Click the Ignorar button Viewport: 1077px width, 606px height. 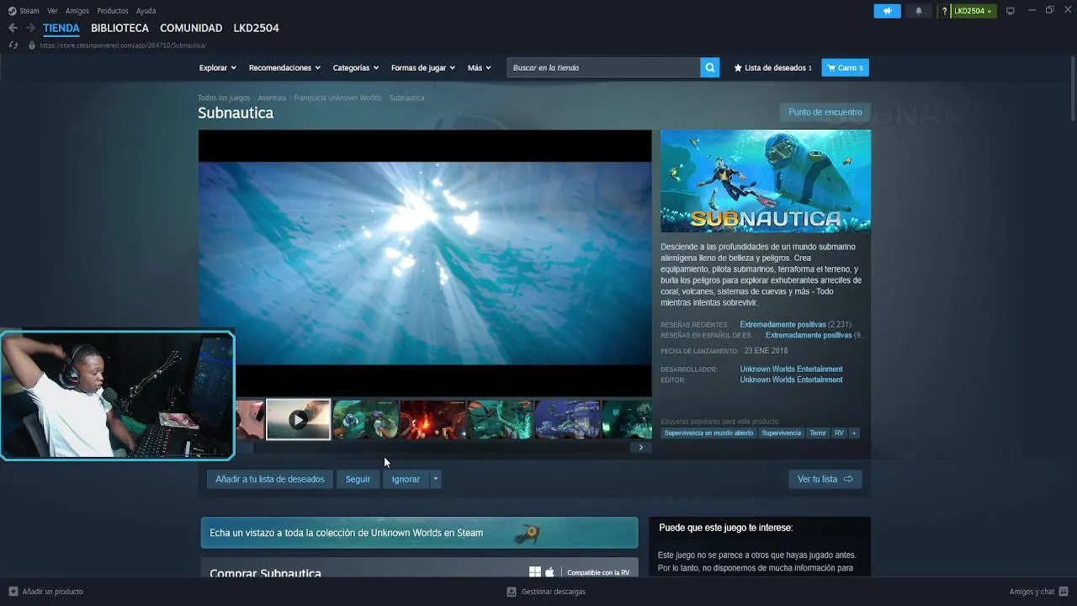point(406,479)
